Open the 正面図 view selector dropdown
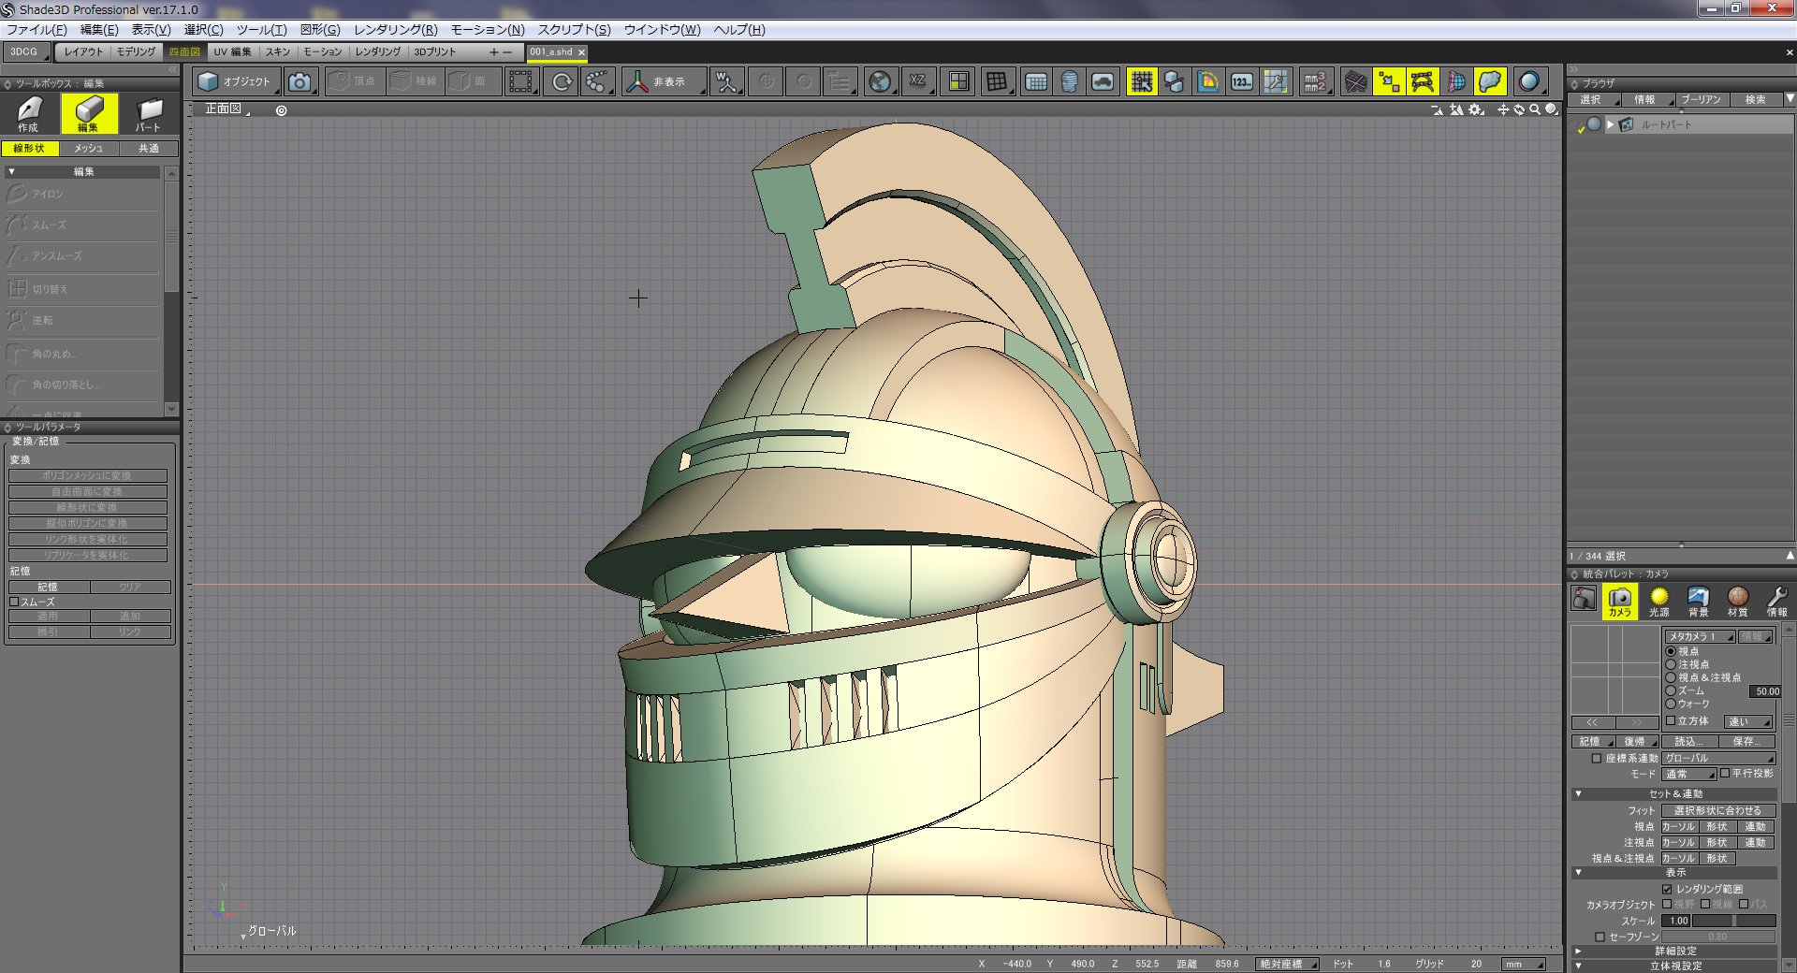 click(x=227, y=109)
